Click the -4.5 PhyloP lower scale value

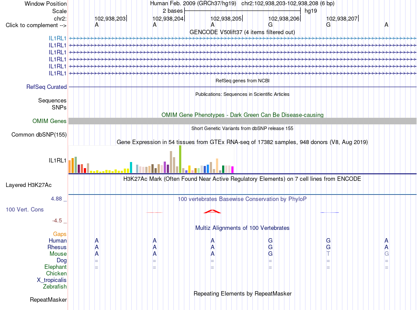pos(57,221)
